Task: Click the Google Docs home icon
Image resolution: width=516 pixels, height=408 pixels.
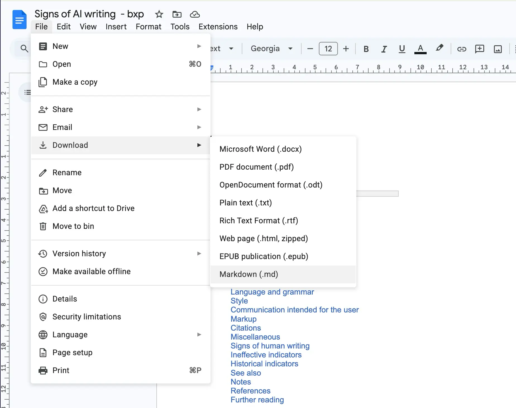Action: (x=19, y=19)
